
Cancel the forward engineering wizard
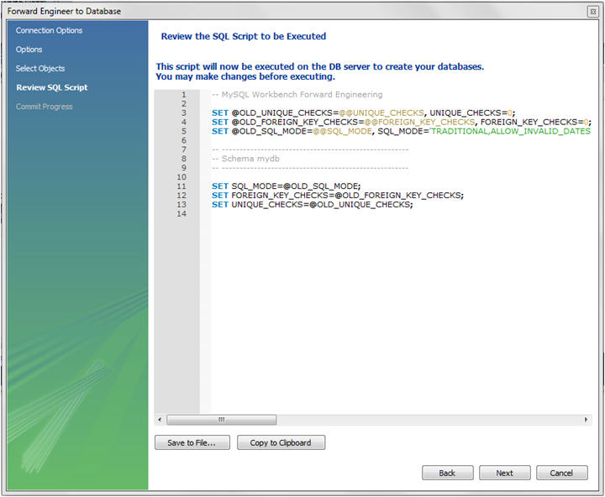click(x=561, y=473)
